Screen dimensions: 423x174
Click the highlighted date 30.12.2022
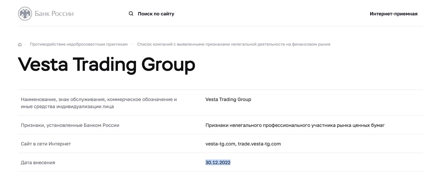click(x=218, y=163)
